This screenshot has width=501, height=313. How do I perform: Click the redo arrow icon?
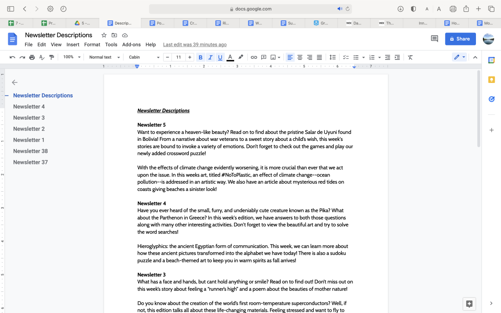coord(22,57)
